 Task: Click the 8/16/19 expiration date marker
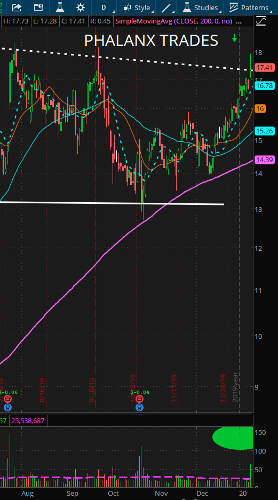[x=42, y=391]
